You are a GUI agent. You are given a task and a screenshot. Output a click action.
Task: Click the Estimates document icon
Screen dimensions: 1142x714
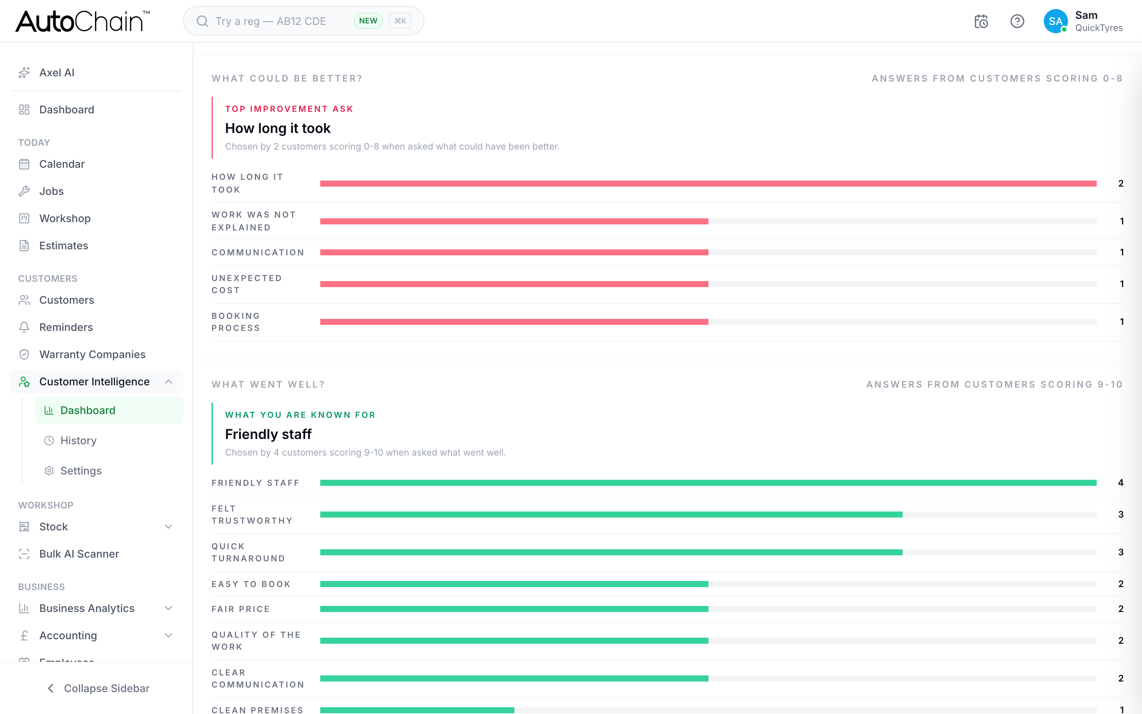click(24, 246)
